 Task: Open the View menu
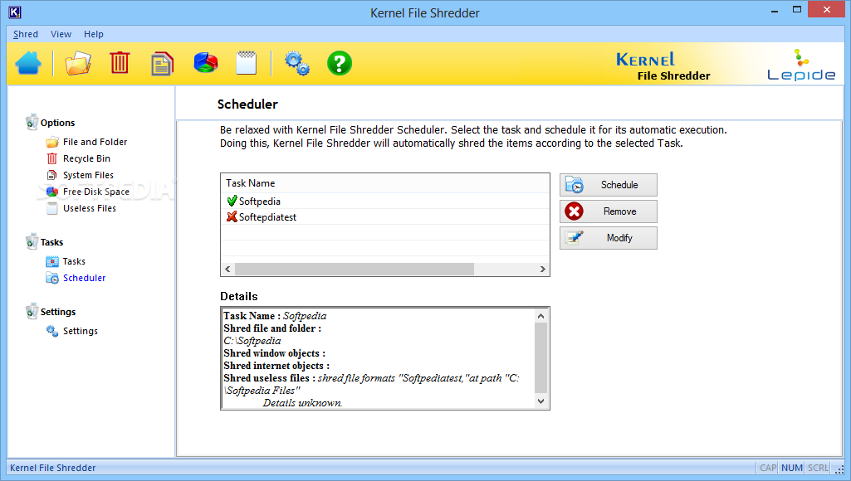61,34
